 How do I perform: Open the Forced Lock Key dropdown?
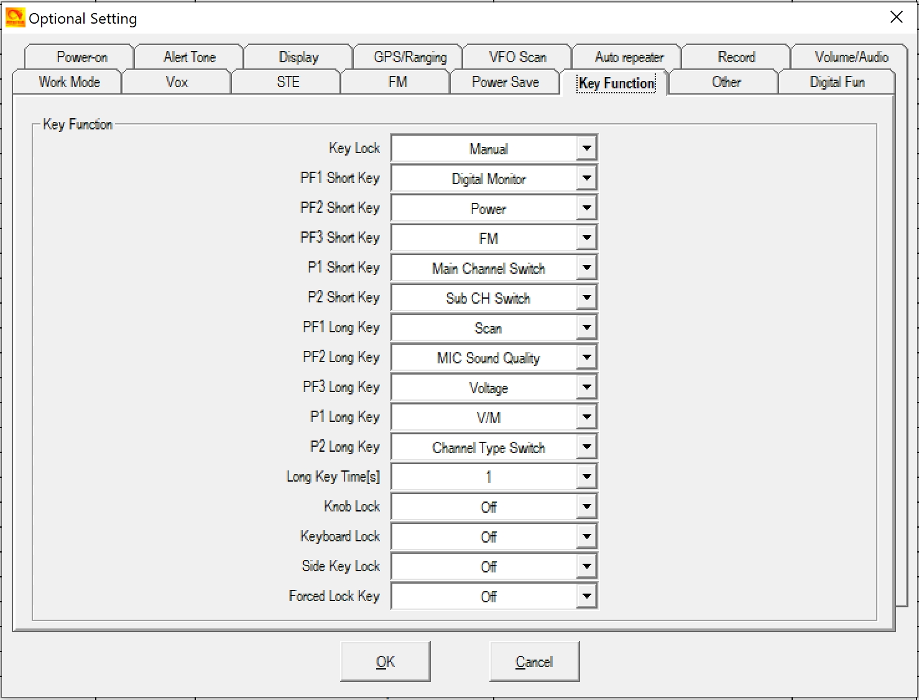click(x=586, y=597)
